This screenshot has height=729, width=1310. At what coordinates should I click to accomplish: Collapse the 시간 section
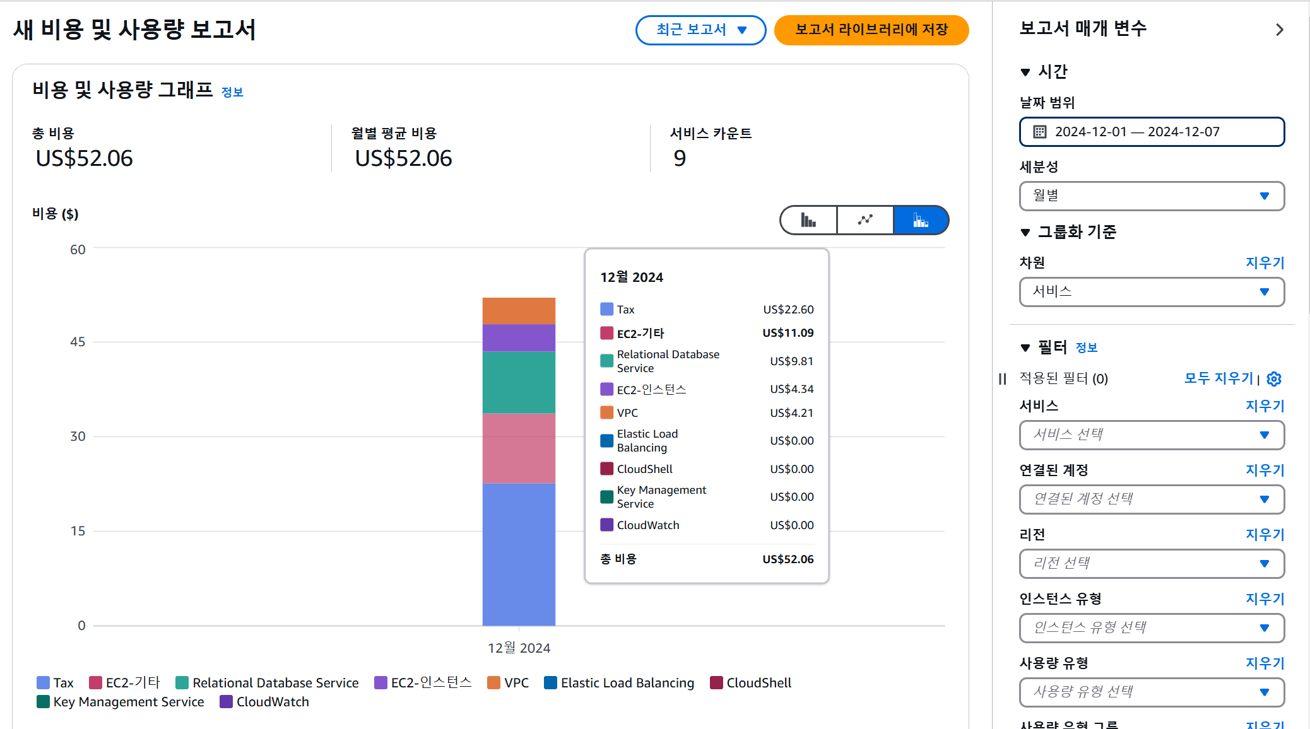(1025, 73)
